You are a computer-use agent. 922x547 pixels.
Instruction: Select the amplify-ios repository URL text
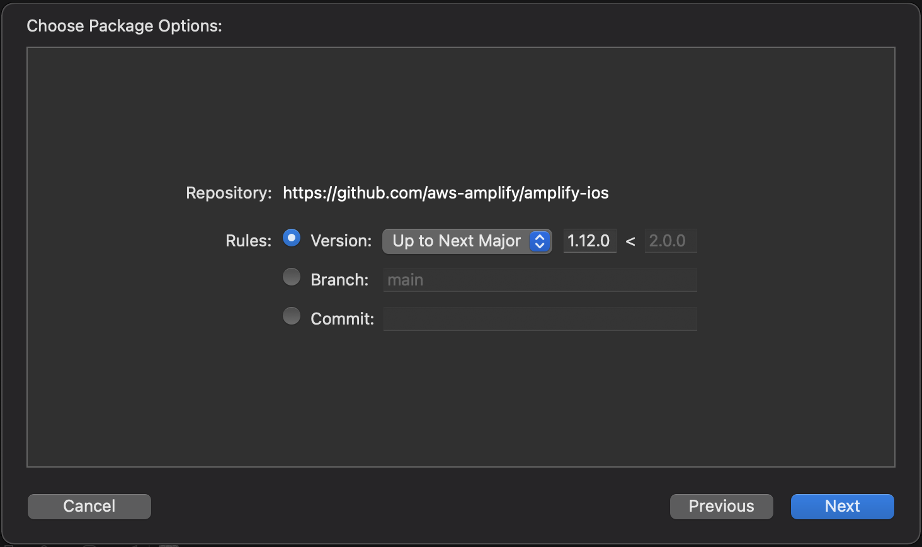point(445,193)
